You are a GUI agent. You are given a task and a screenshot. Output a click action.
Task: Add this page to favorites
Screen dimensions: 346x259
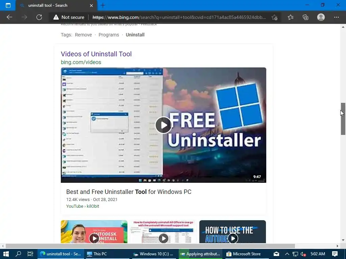click(x=274, y=17)
